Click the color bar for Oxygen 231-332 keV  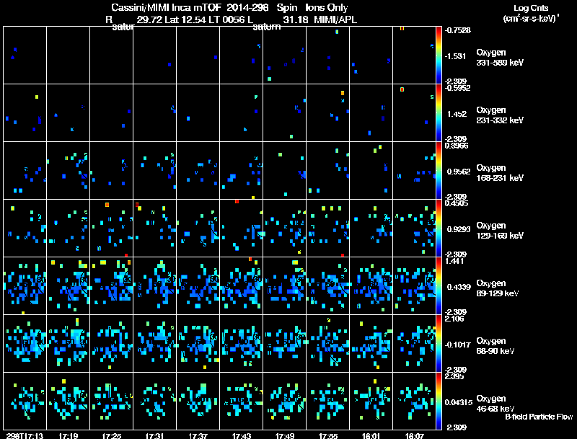tap(440, 112)
